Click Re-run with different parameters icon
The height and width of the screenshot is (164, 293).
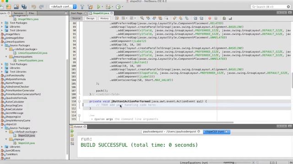(72, 135)
